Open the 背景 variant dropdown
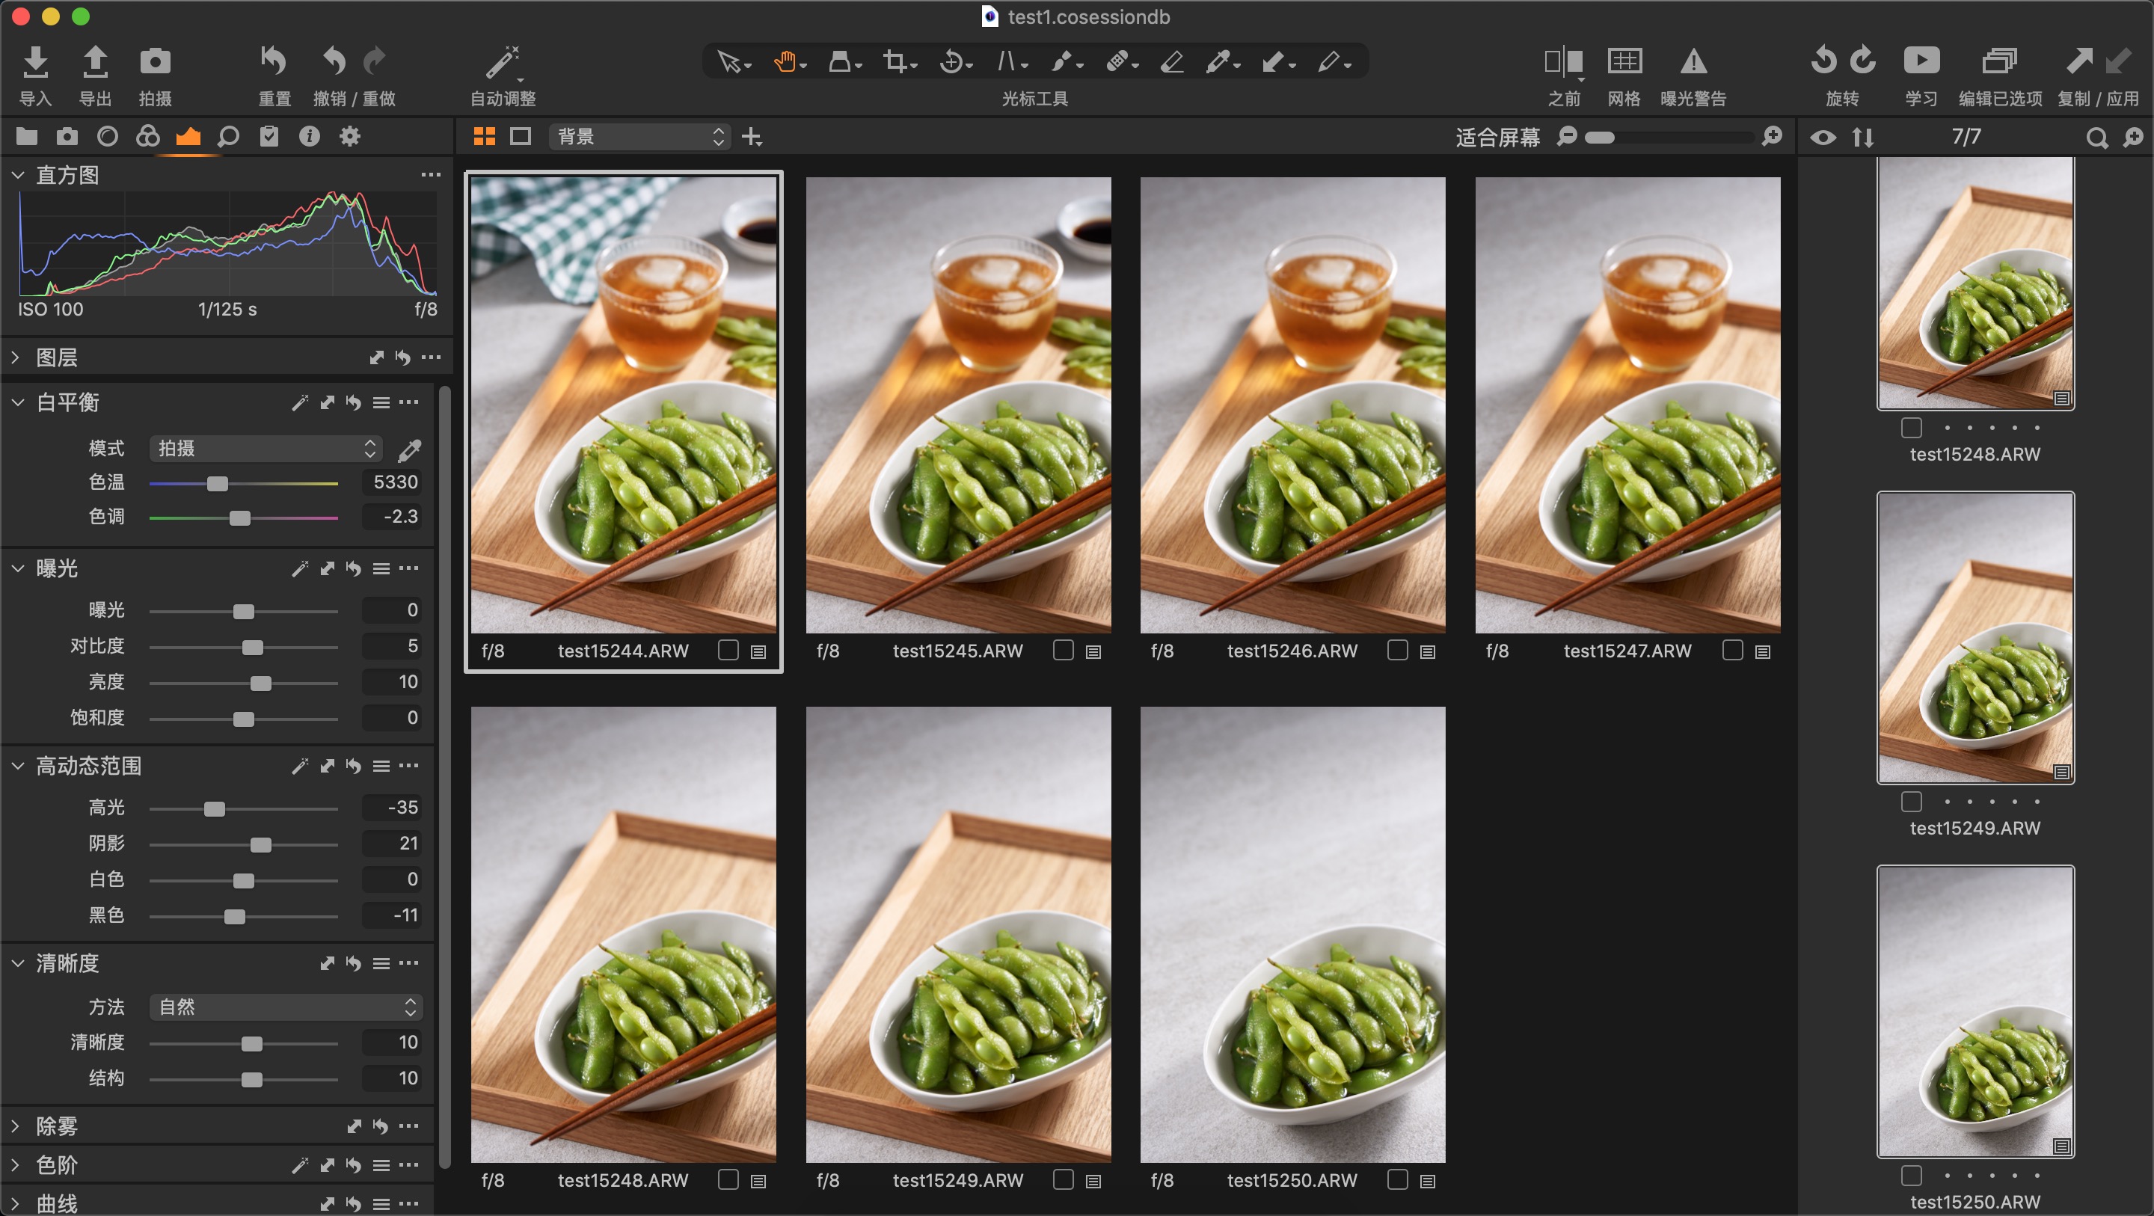The width and height of the screenshot is (2154, 1216). tap(639, 136)
